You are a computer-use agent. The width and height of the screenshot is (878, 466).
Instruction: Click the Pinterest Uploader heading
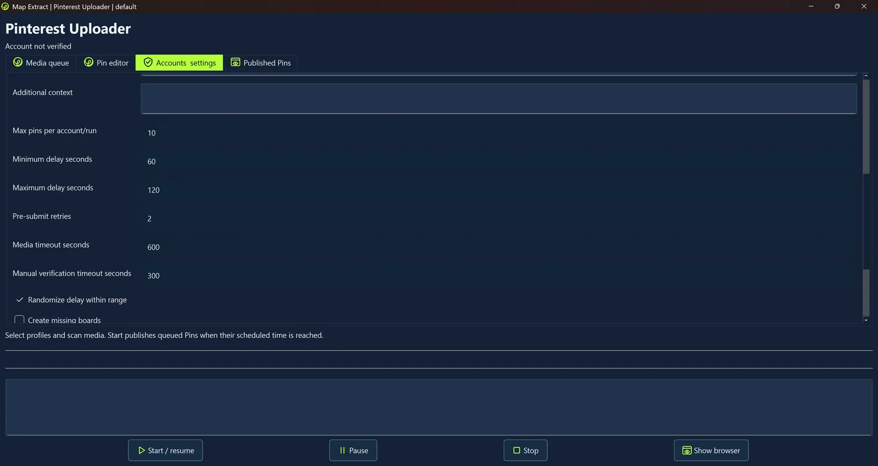pyautogui.click(x=68, y=29)
